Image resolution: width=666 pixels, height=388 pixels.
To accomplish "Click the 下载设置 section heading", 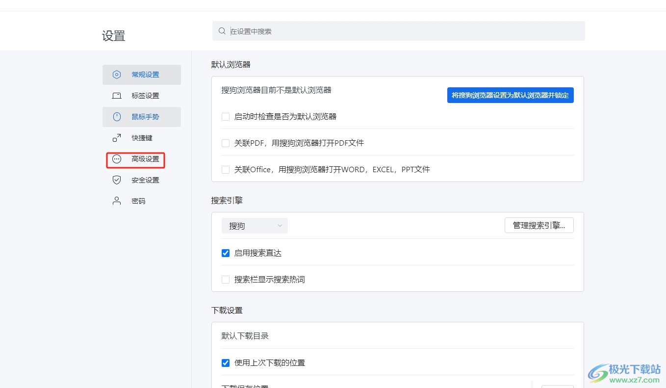I will coord(227,310).
